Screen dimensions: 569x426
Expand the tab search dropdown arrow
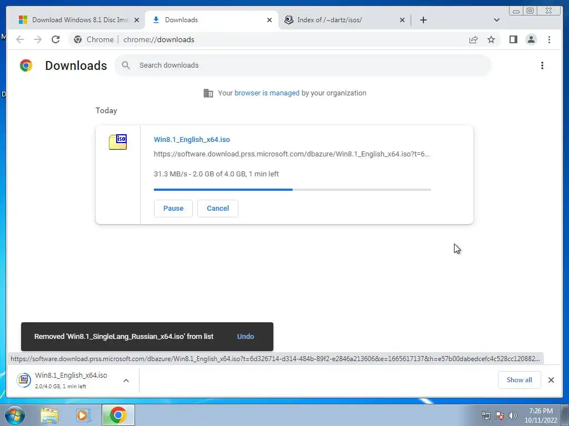pyautogui.click(x=497, y=20)
